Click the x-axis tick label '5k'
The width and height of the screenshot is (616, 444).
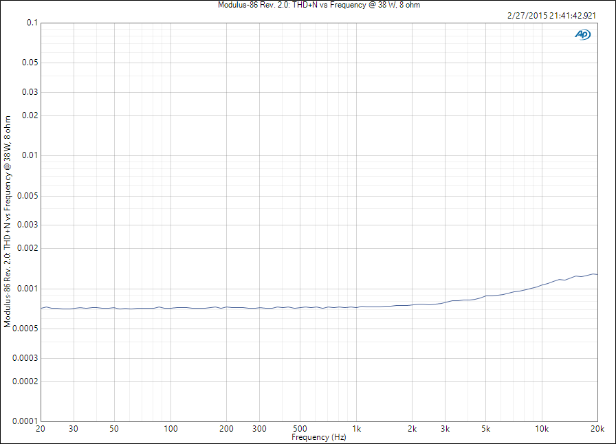click(485, 429)
